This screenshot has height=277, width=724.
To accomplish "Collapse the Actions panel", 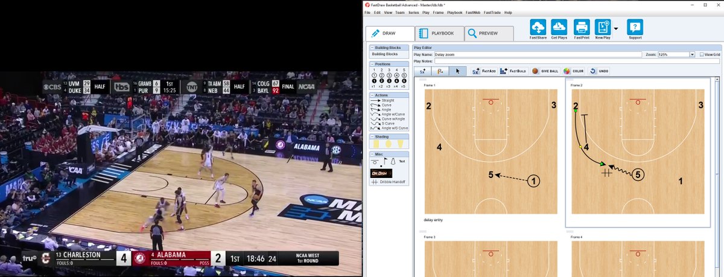I will coord(372,95).
